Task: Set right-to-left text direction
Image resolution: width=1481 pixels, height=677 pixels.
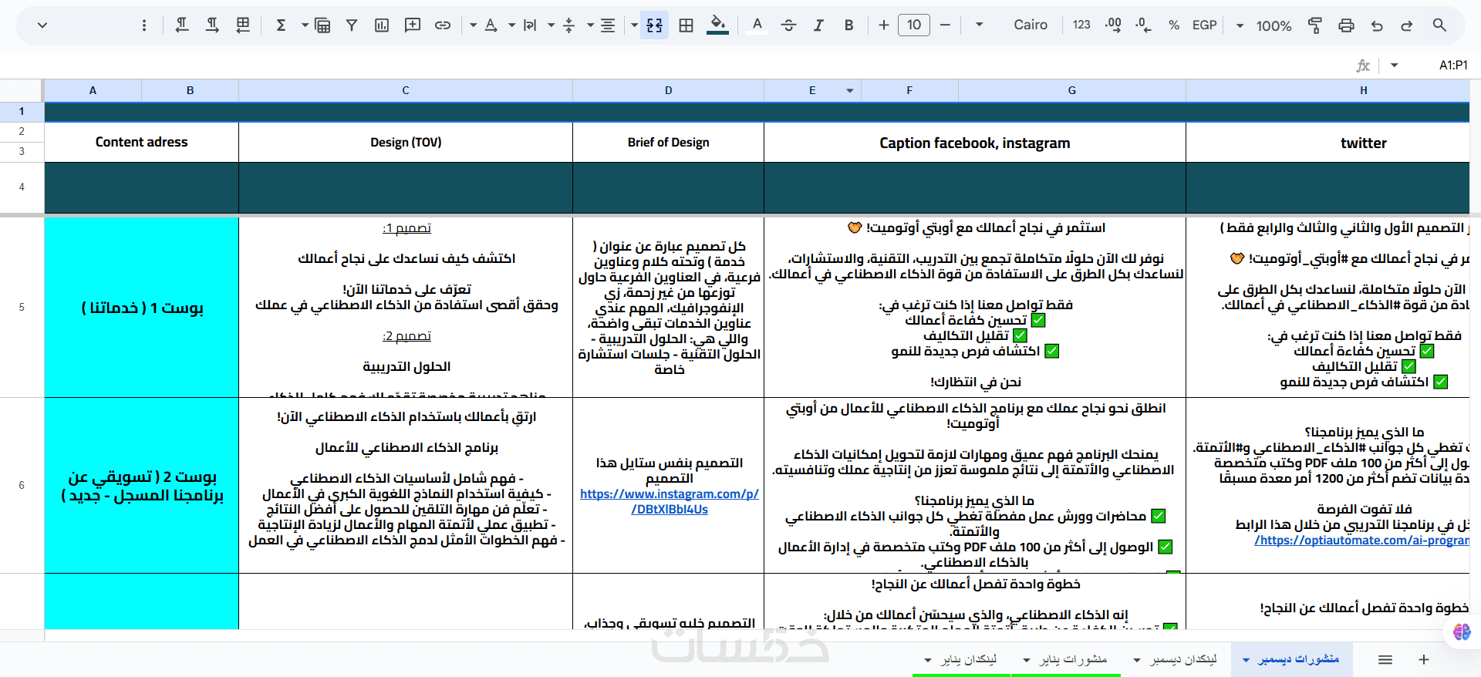Action: [x=182, y=25]
